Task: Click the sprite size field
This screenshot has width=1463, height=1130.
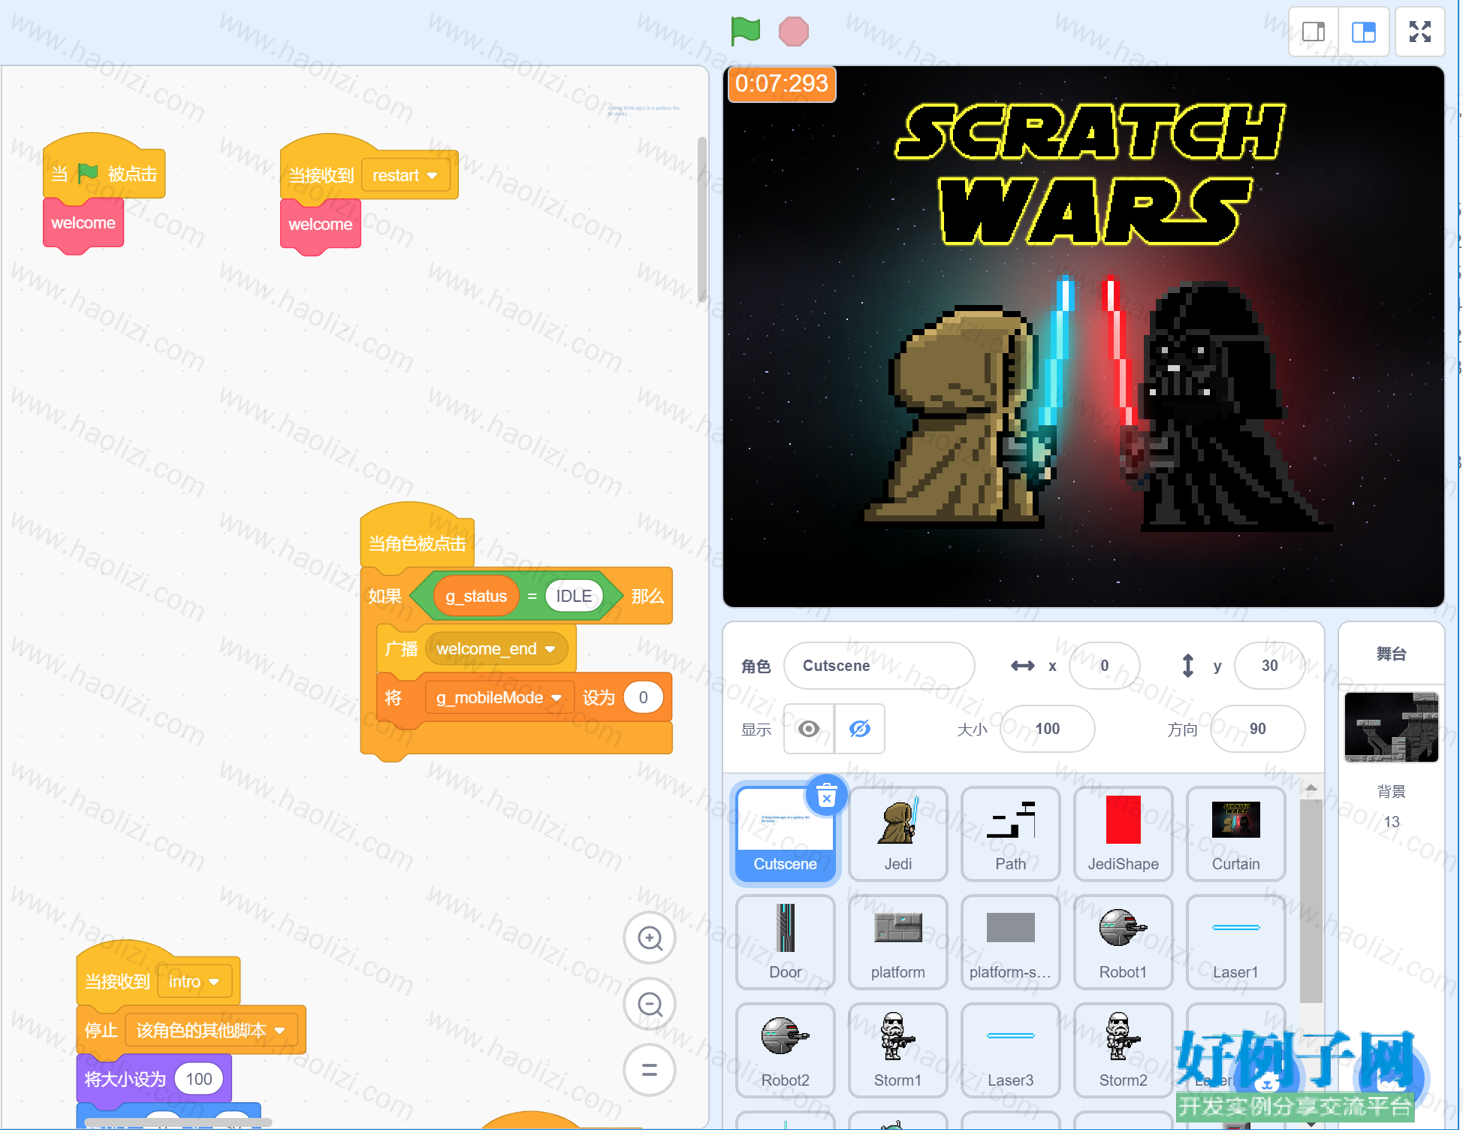Action: coord(1048,729)
